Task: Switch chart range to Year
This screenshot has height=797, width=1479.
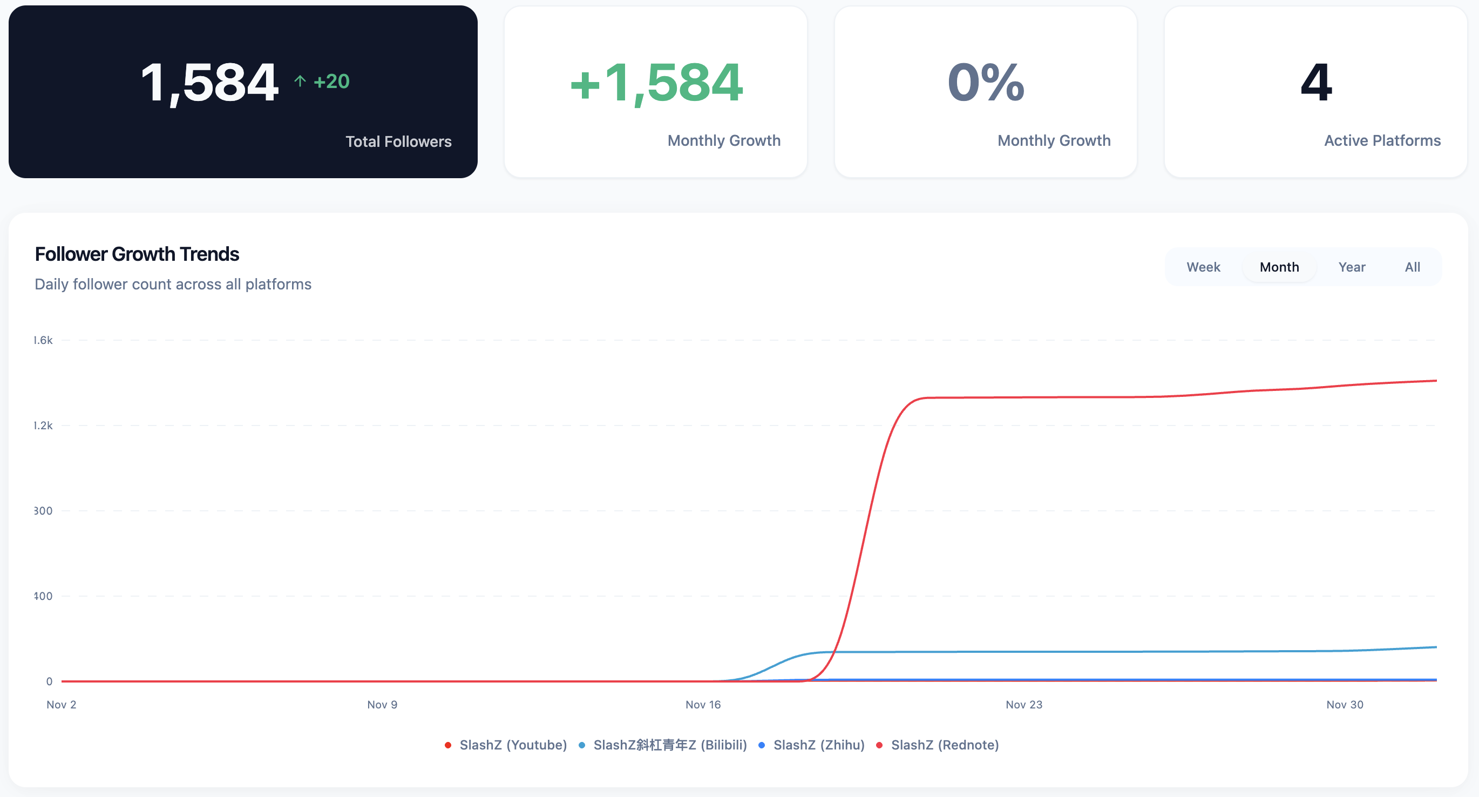Action: [x=1352, y=267]
